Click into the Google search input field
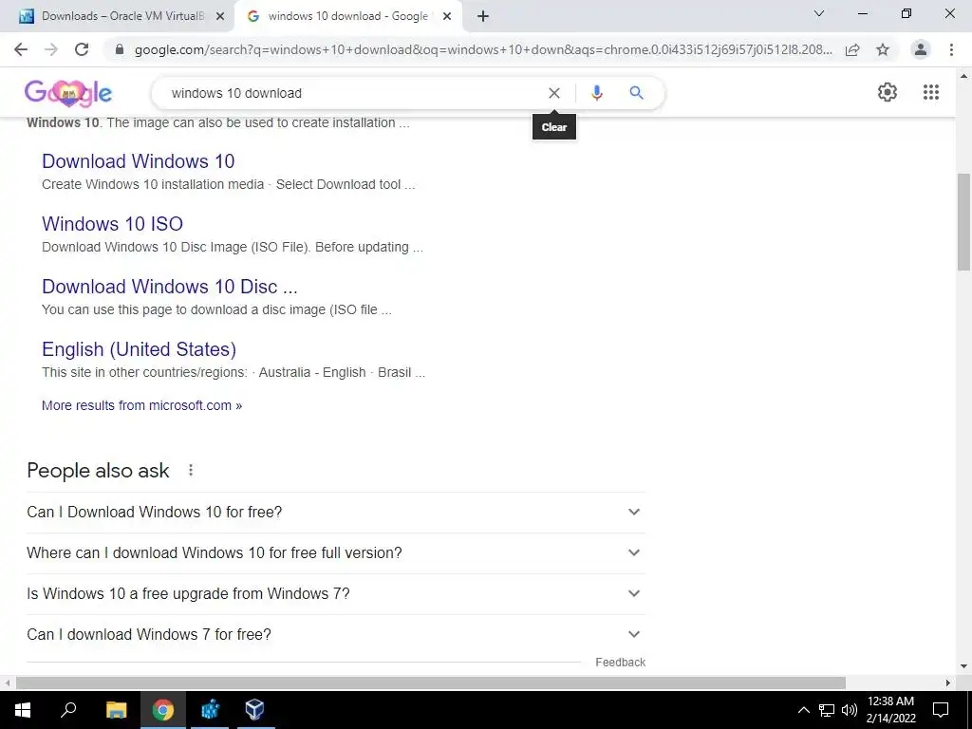Screen dimensions: 972x729 pyautogui.click(x=353, y=93)
